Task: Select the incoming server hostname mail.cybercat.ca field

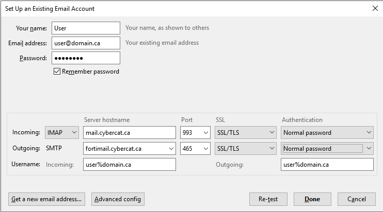Action: tap(129, 133)
